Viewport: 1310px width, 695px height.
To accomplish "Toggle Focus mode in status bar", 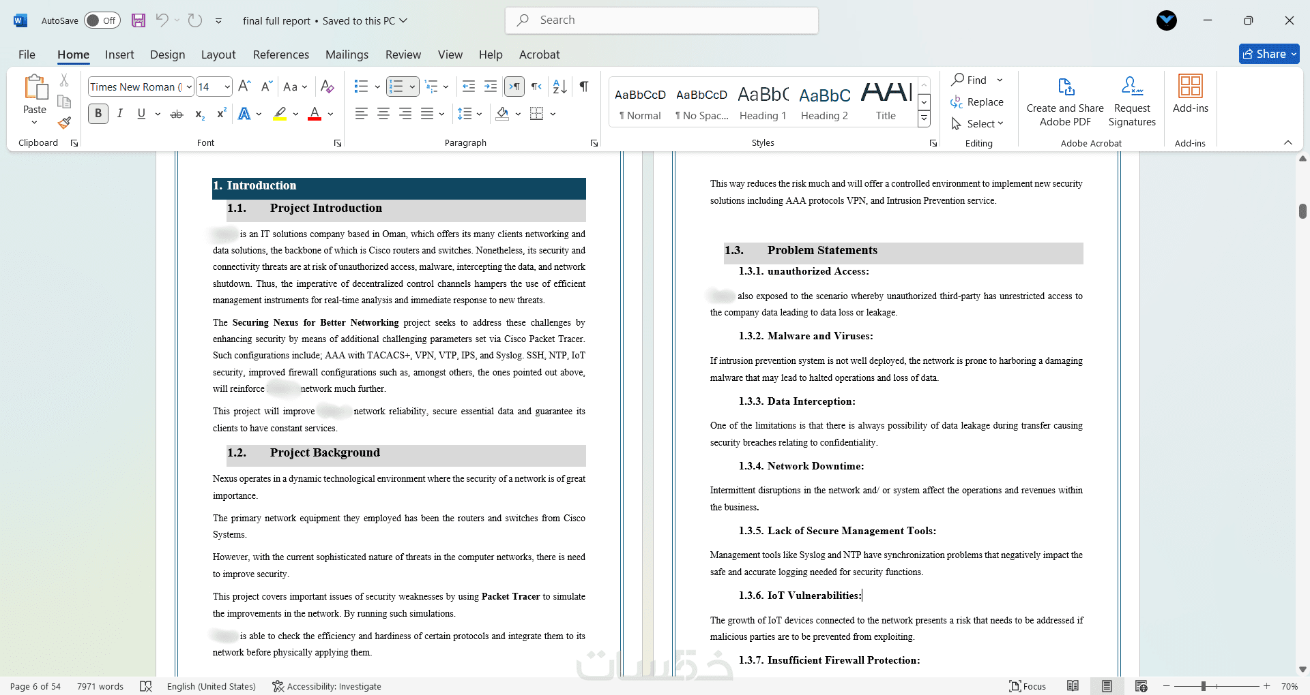I will [1028, 686].
